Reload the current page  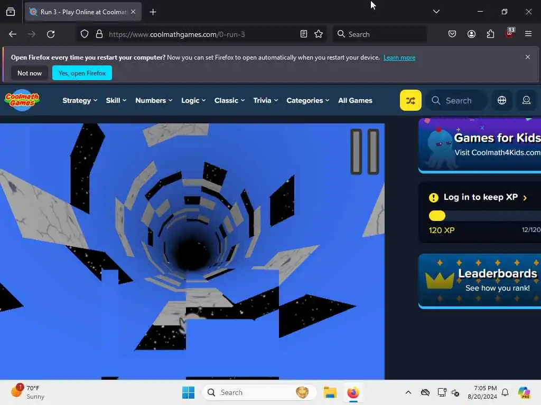click(51, 34)
